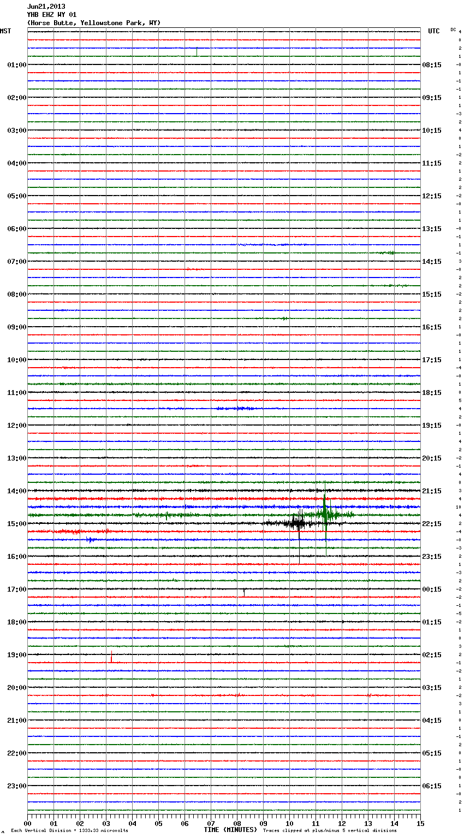Click the date label Jun21,2013

[46, 7]
